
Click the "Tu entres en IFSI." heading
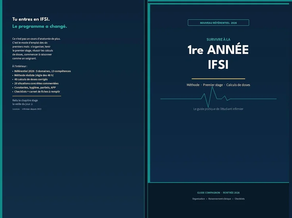click(31, 19)
